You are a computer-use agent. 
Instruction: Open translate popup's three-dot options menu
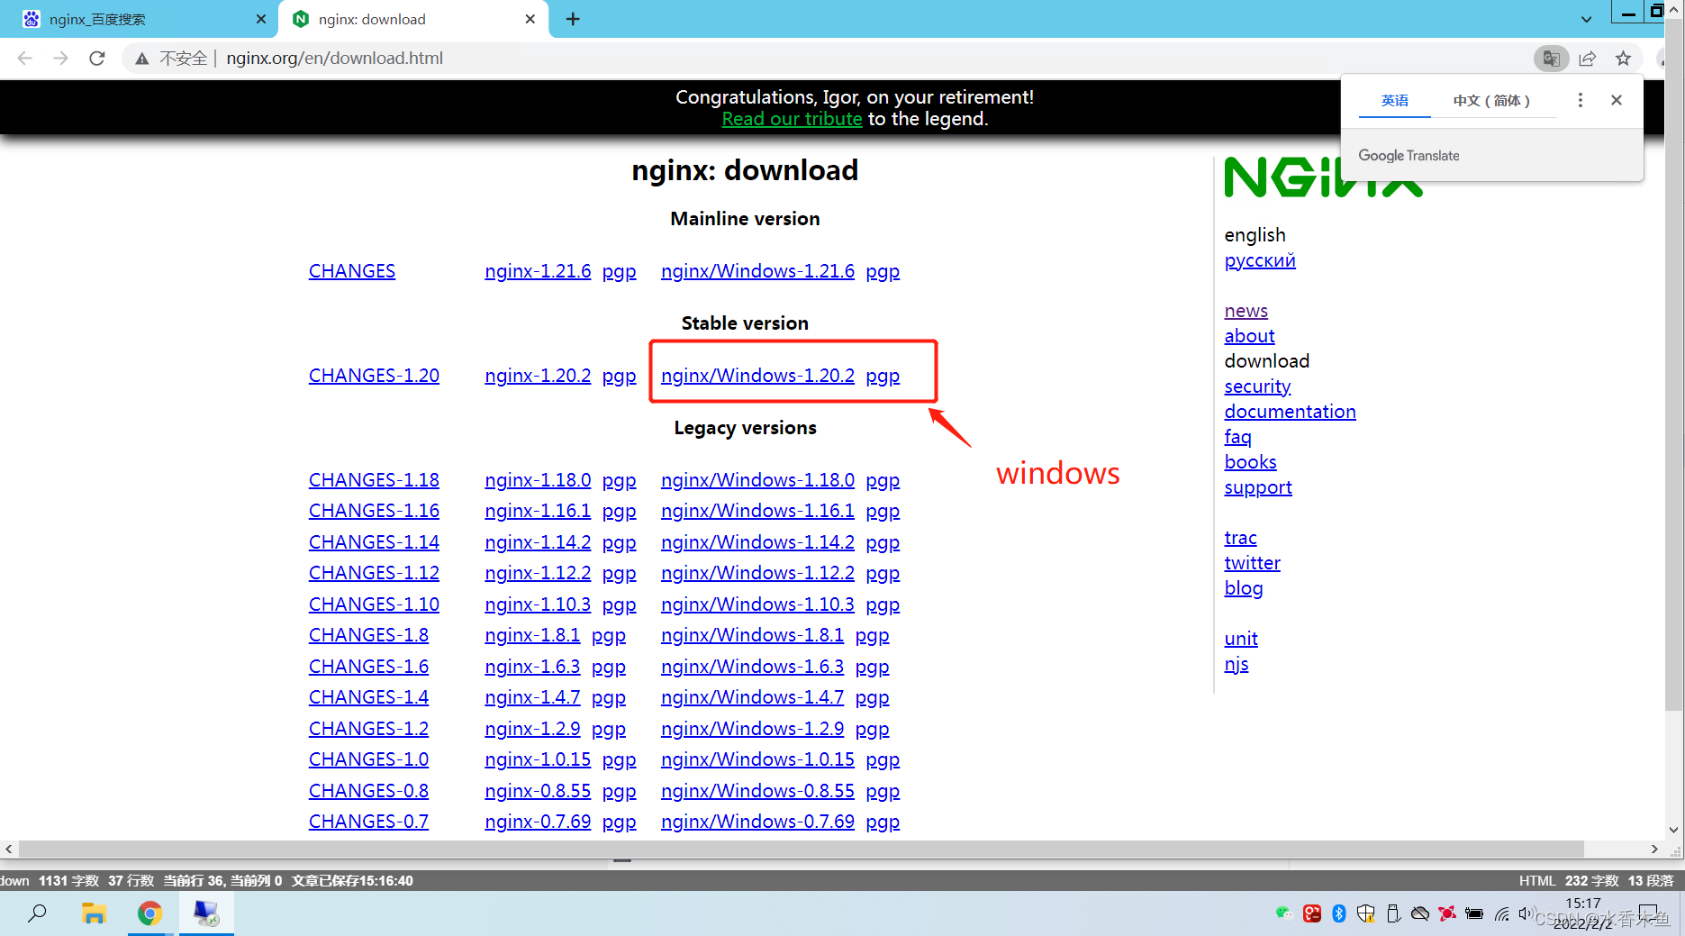[x=1581, y=100]
